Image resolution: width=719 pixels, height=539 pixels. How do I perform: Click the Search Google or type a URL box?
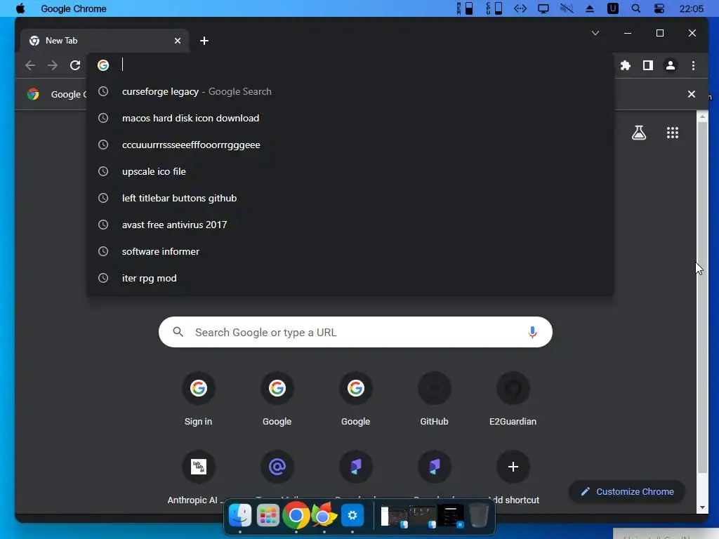click(x=355, y=332)
